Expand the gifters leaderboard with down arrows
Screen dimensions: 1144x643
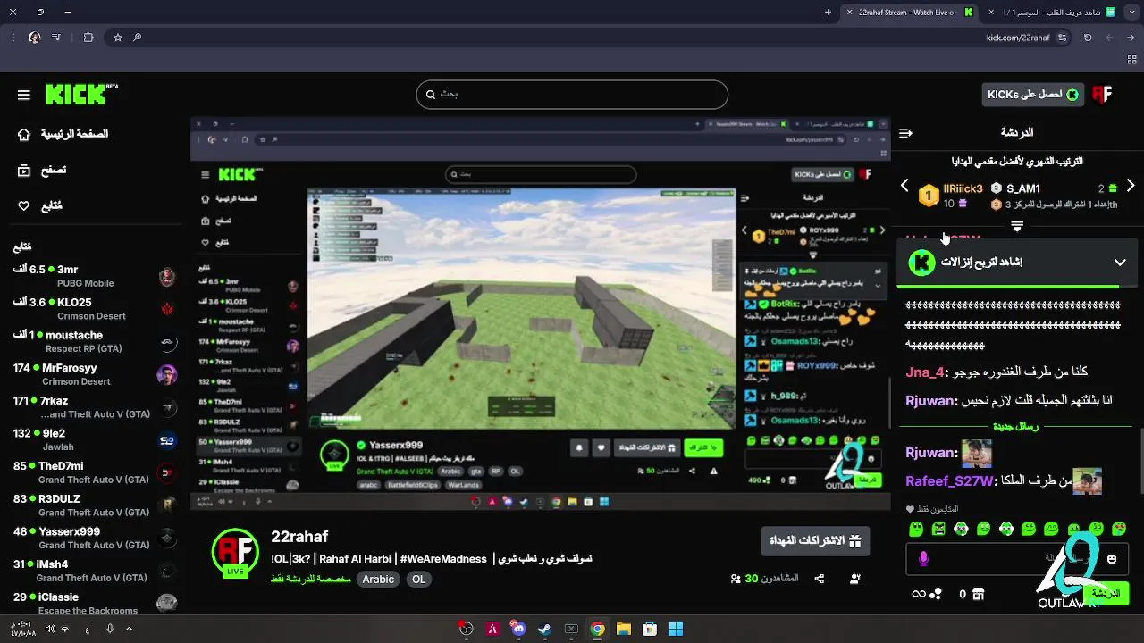point(1016,227)
